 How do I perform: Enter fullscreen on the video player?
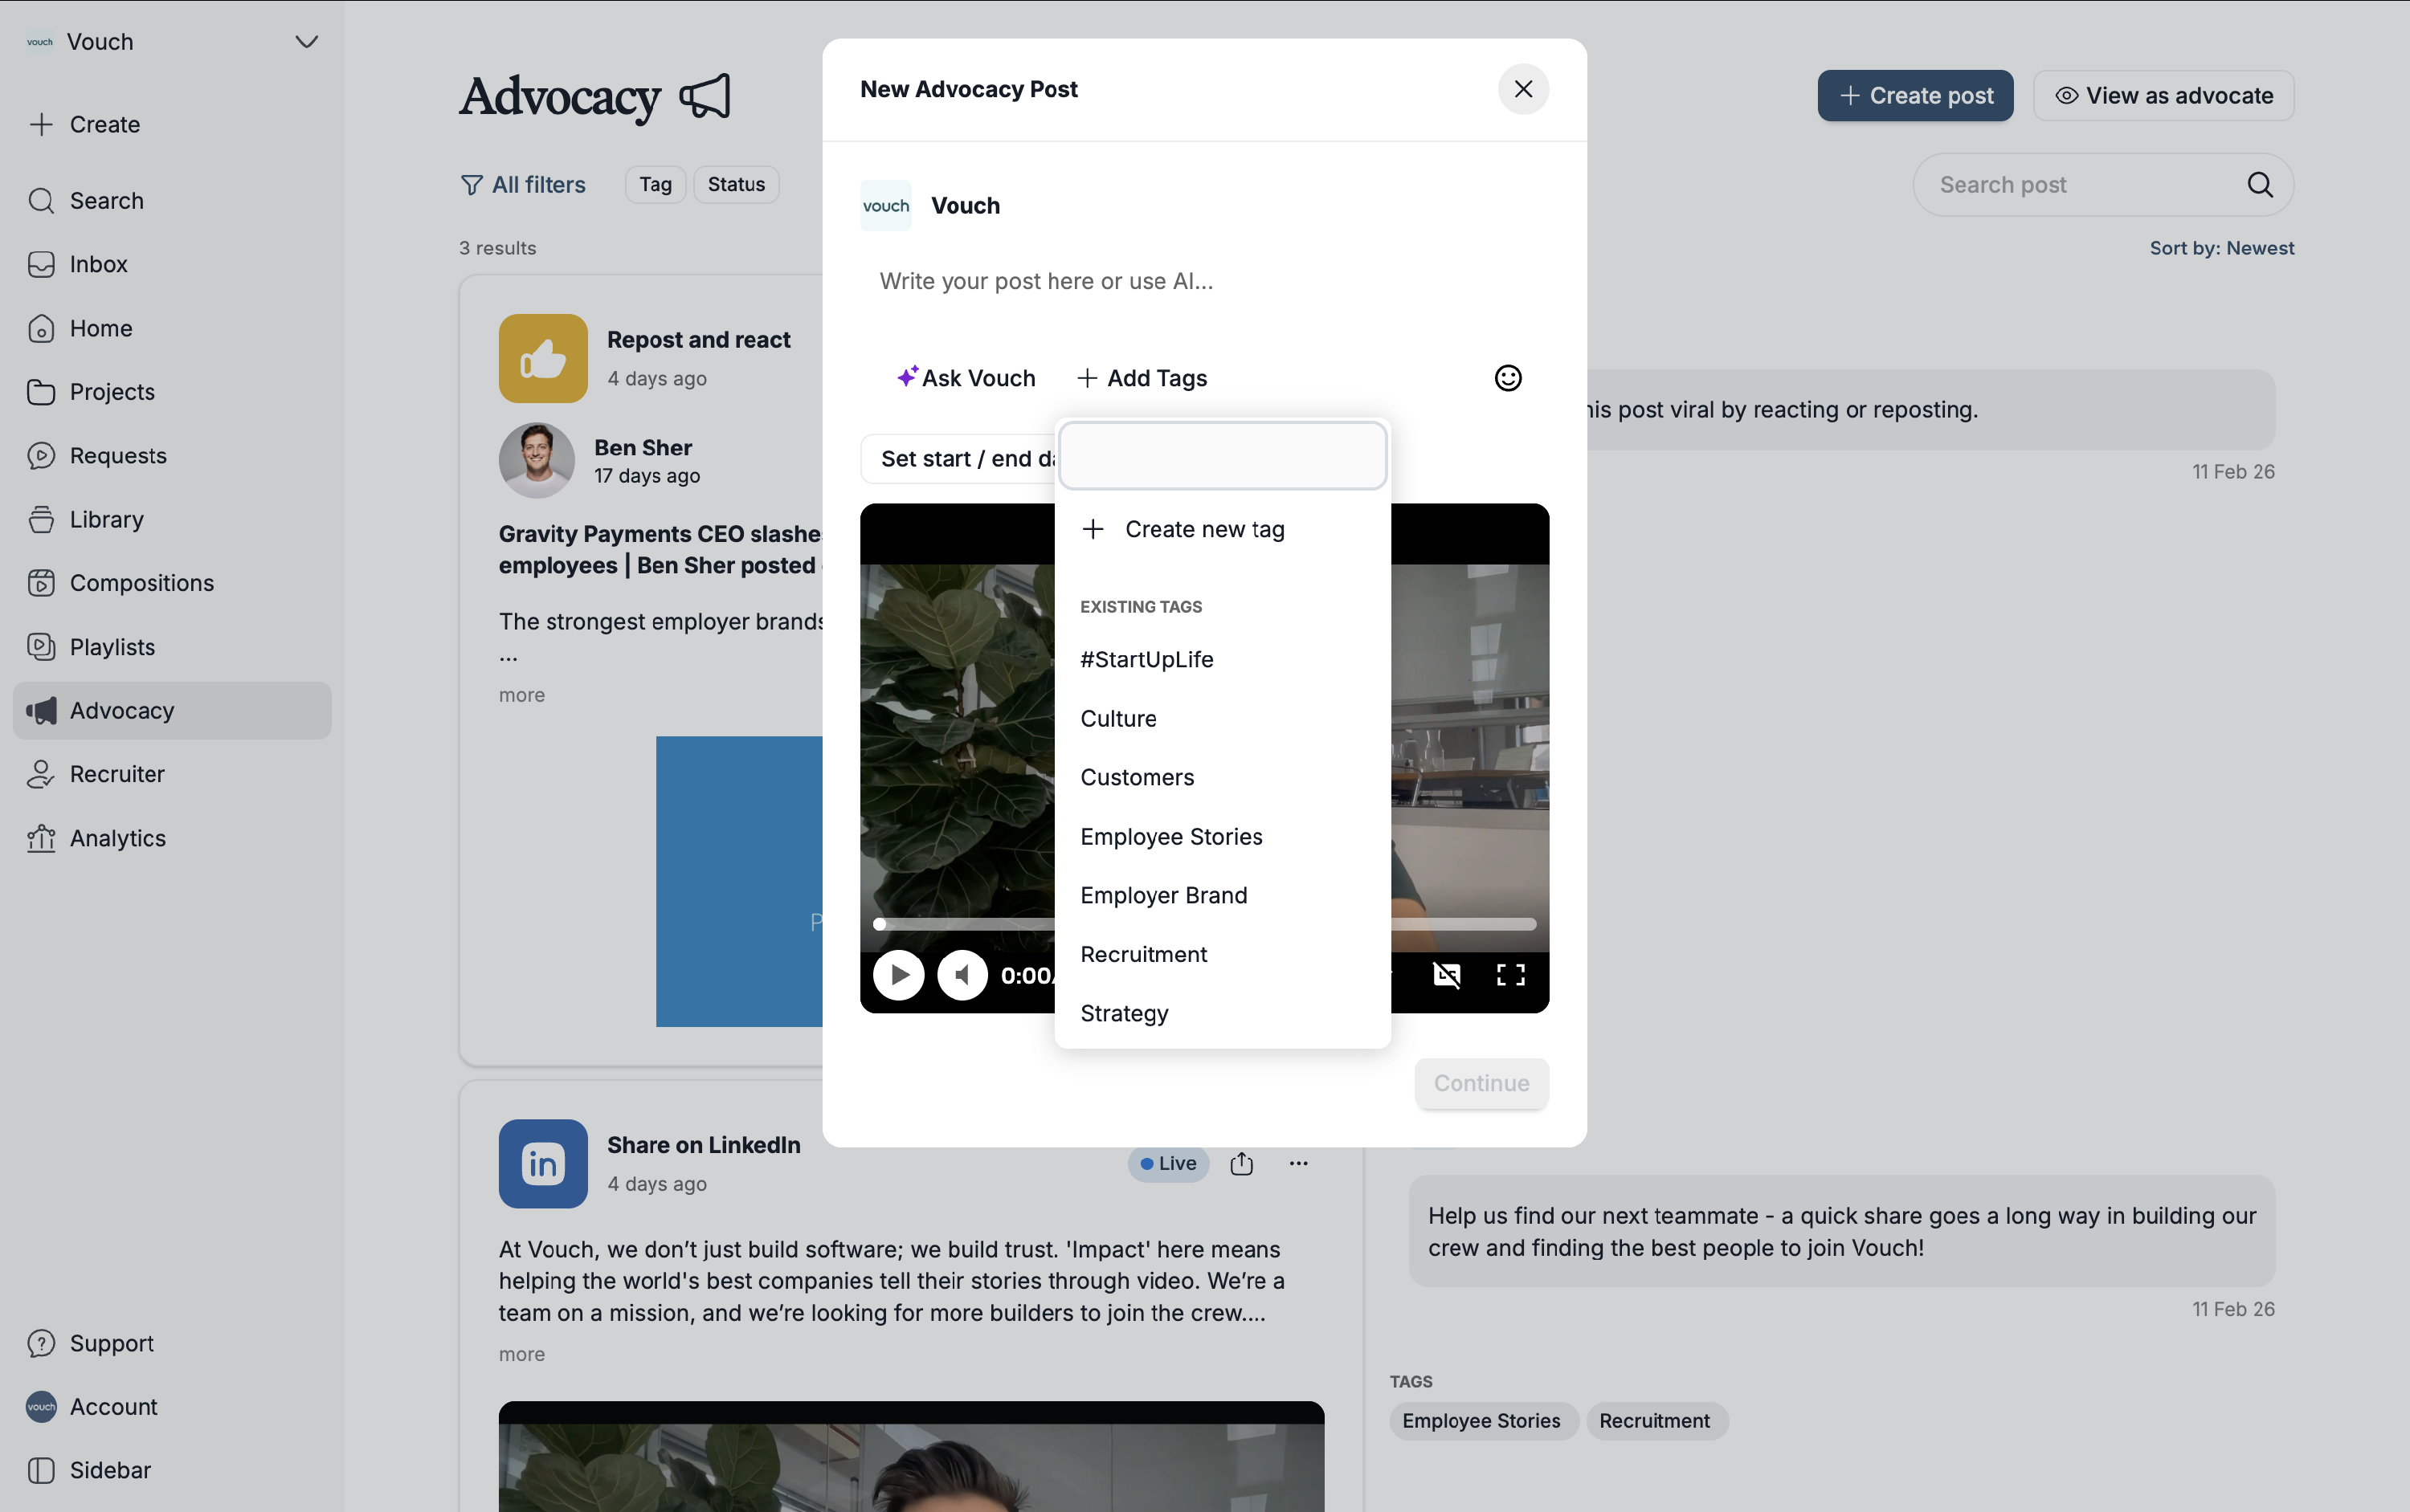click(x=1509, y=975)
